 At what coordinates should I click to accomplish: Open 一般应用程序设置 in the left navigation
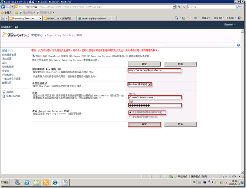pyautogui.click(x=11, y=79)
